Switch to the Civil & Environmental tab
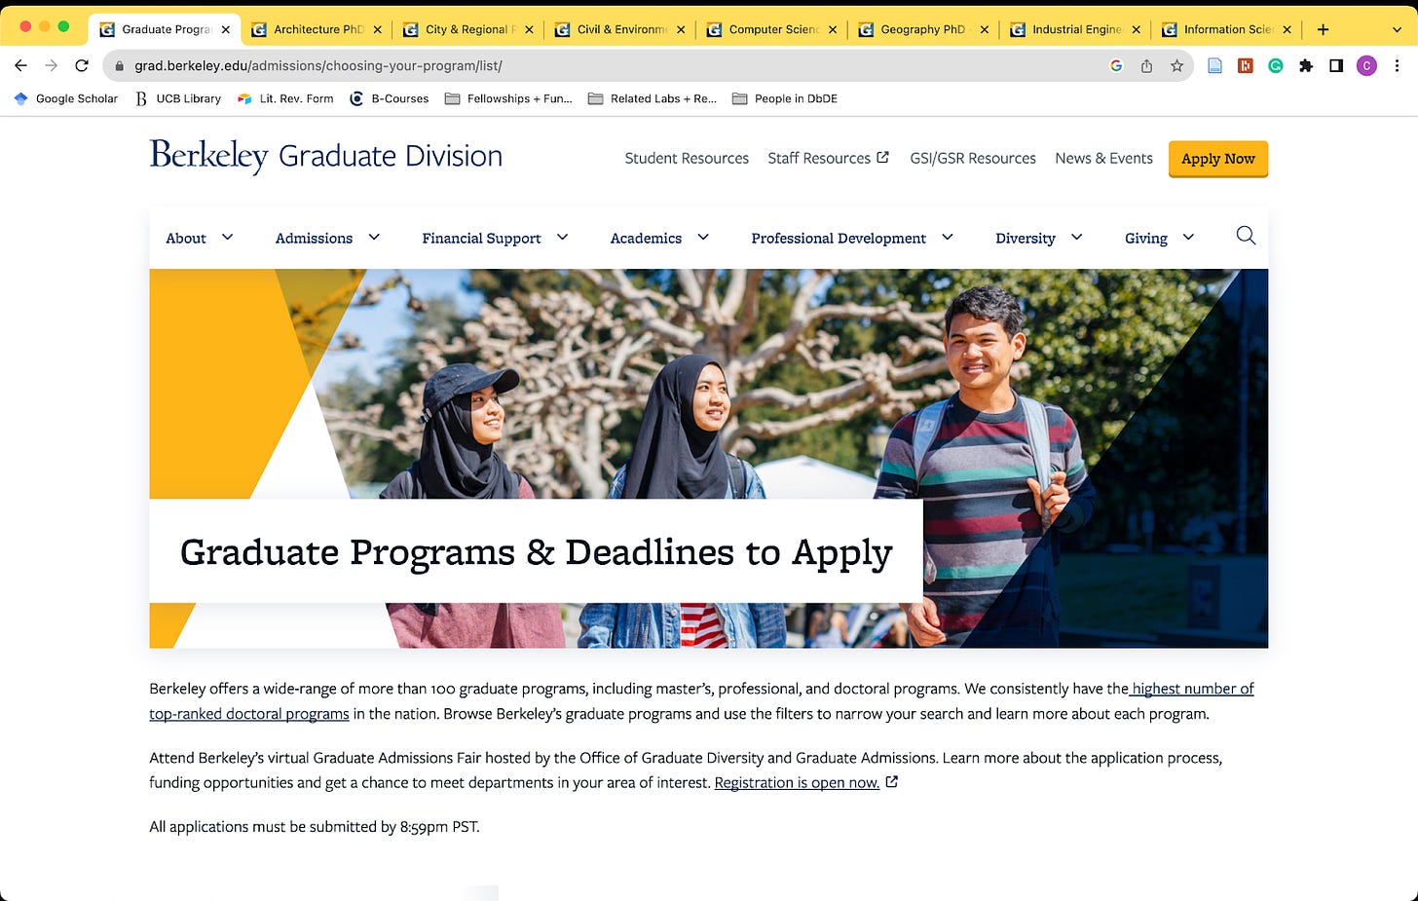This screenshot has width=1418, height=901. (x=619, y=29)
